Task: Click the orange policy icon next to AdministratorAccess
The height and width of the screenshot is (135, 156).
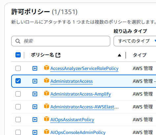Action: click(x=46, y=80)
